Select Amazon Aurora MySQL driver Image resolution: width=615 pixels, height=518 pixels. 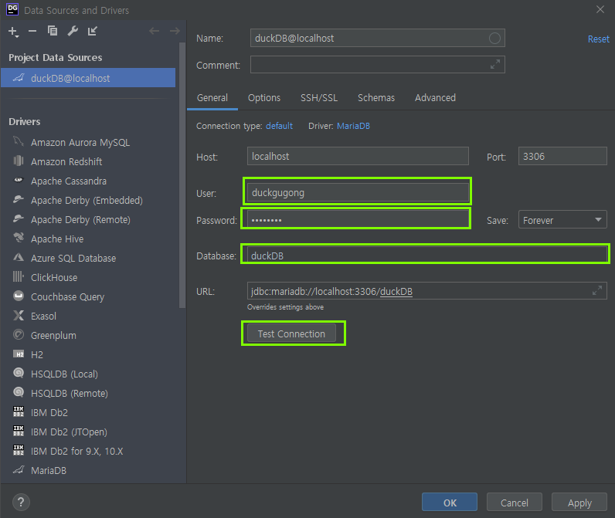pos(88,142)
